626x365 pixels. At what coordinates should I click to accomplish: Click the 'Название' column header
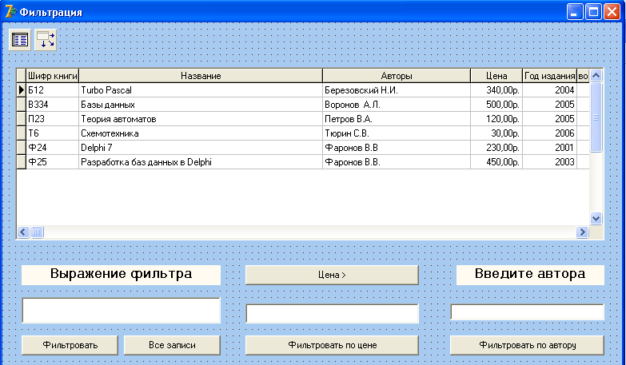click(201, 76)
